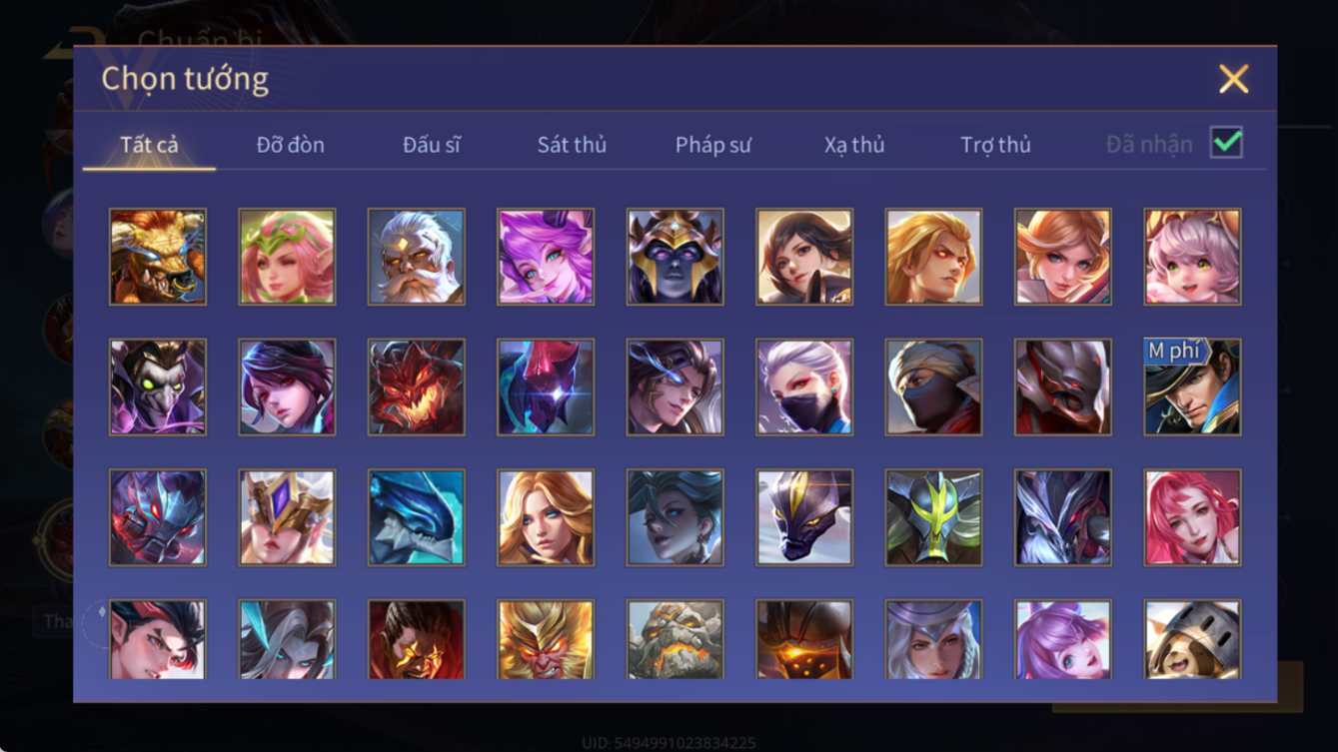Pick the golden monkey king hero
Viewport: 1338px width, 752px height.
tap(546, 639)
